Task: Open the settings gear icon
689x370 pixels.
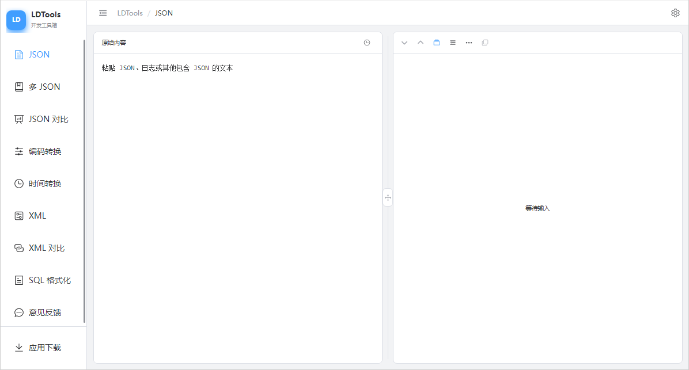Action: [675, 13]
